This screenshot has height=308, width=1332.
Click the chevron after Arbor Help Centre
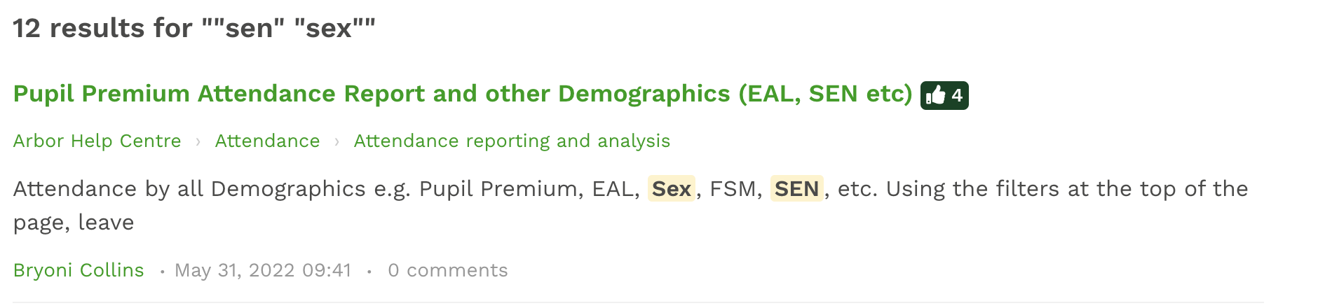pyautogui.click(x=198, y=142)
